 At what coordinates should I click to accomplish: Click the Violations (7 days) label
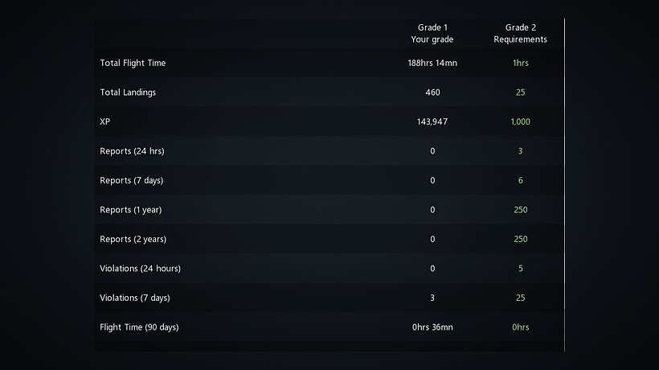click(134, 298)
